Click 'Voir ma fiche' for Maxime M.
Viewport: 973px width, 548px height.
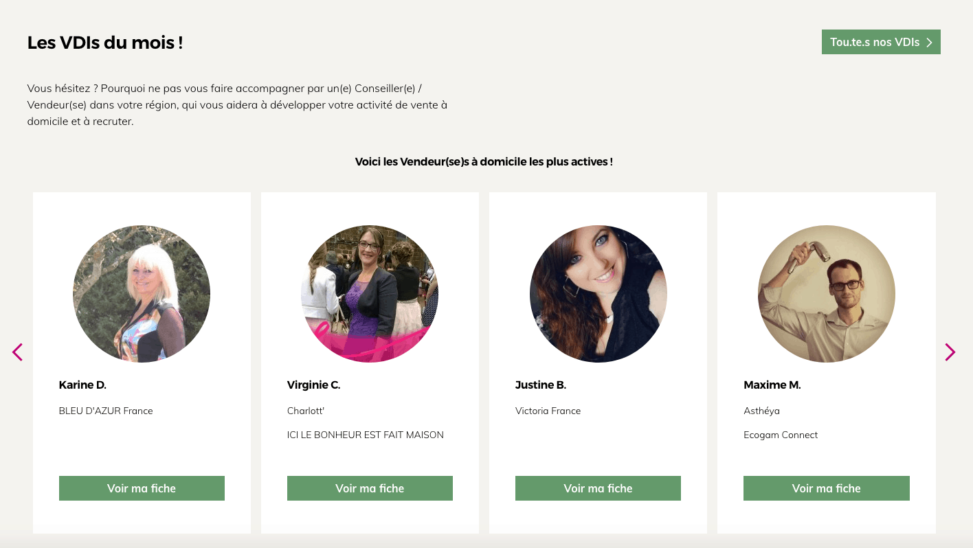[x=826, y=488]
